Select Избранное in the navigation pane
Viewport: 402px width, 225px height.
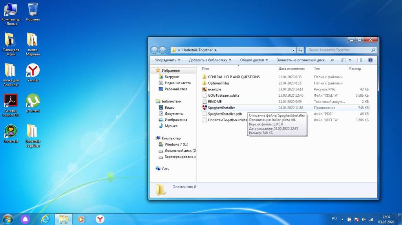[x=170, y=70]
